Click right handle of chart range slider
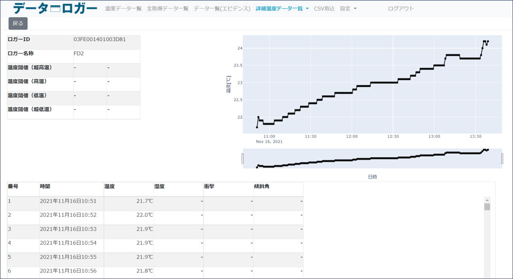The width and height of the screenshot is (513, 279). 502,159
